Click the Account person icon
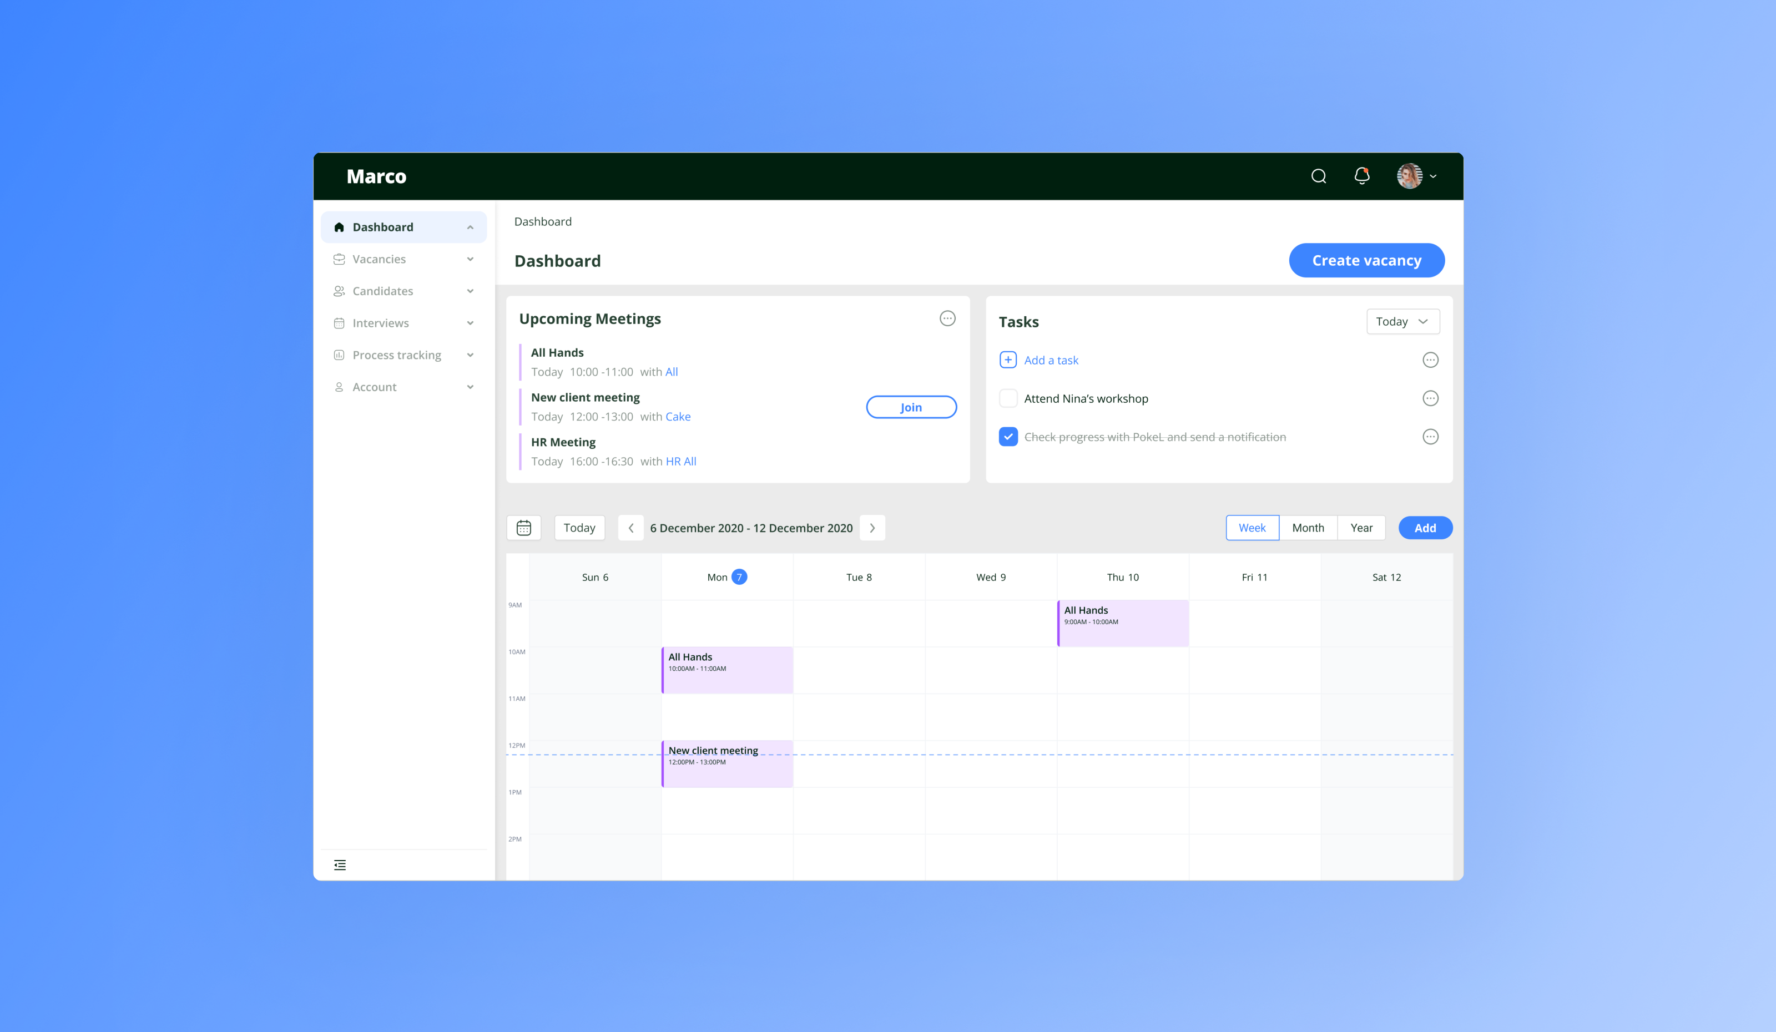This screenshot has height=1032, width=1776. click(339, 387)
